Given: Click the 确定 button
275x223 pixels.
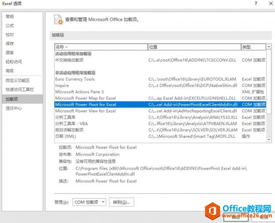Looking at the screenshot, I should click(x=236, y=217).
